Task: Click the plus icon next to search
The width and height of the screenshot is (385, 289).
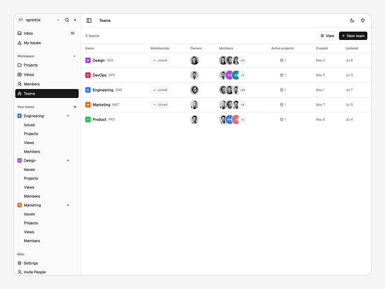Action: point(75,20)
